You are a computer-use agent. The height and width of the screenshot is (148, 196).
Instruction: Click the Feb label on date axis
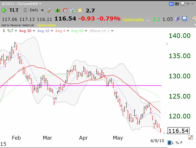click(17, 138)
